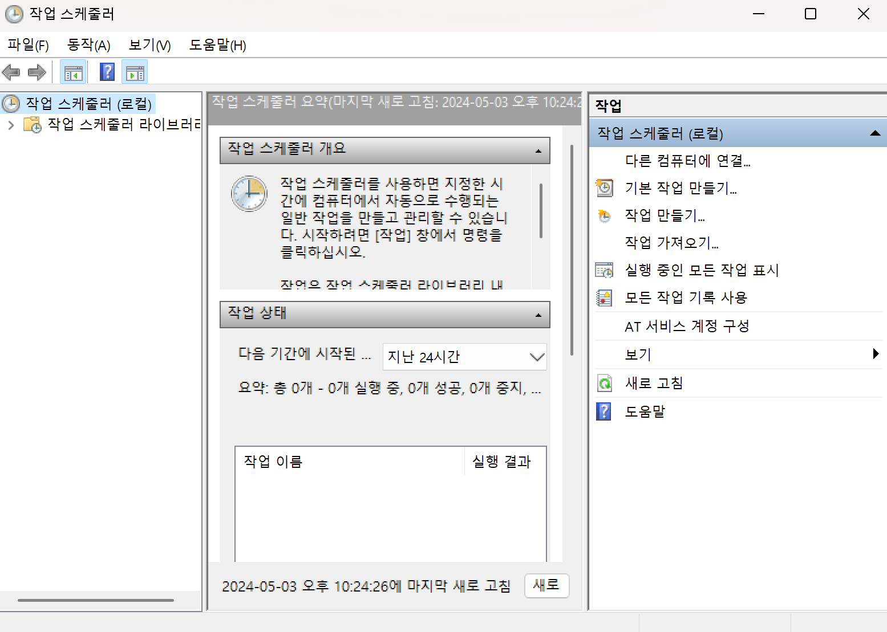Minimize the 작업 스케줄러 window
Viewport: 887px width, 632px height.
(759, 14)
